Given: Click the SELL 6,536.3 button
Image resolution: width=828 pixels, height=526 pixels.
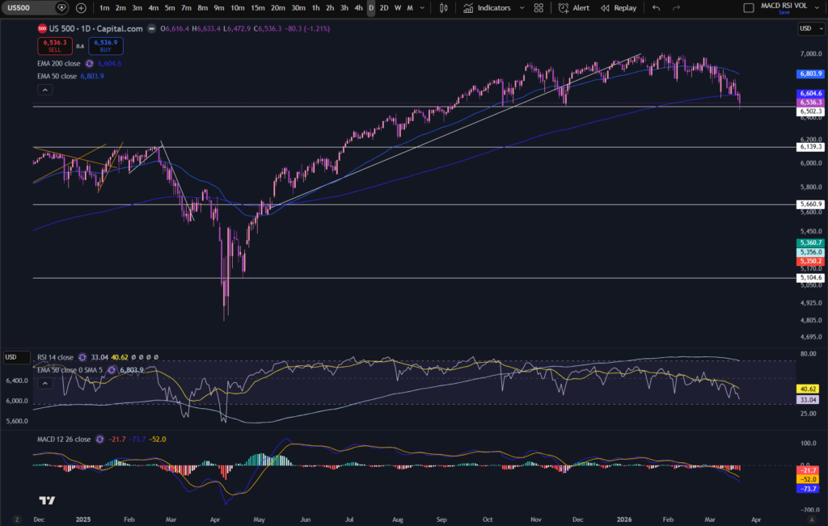Looking at the screenshot, I should 55,46.
